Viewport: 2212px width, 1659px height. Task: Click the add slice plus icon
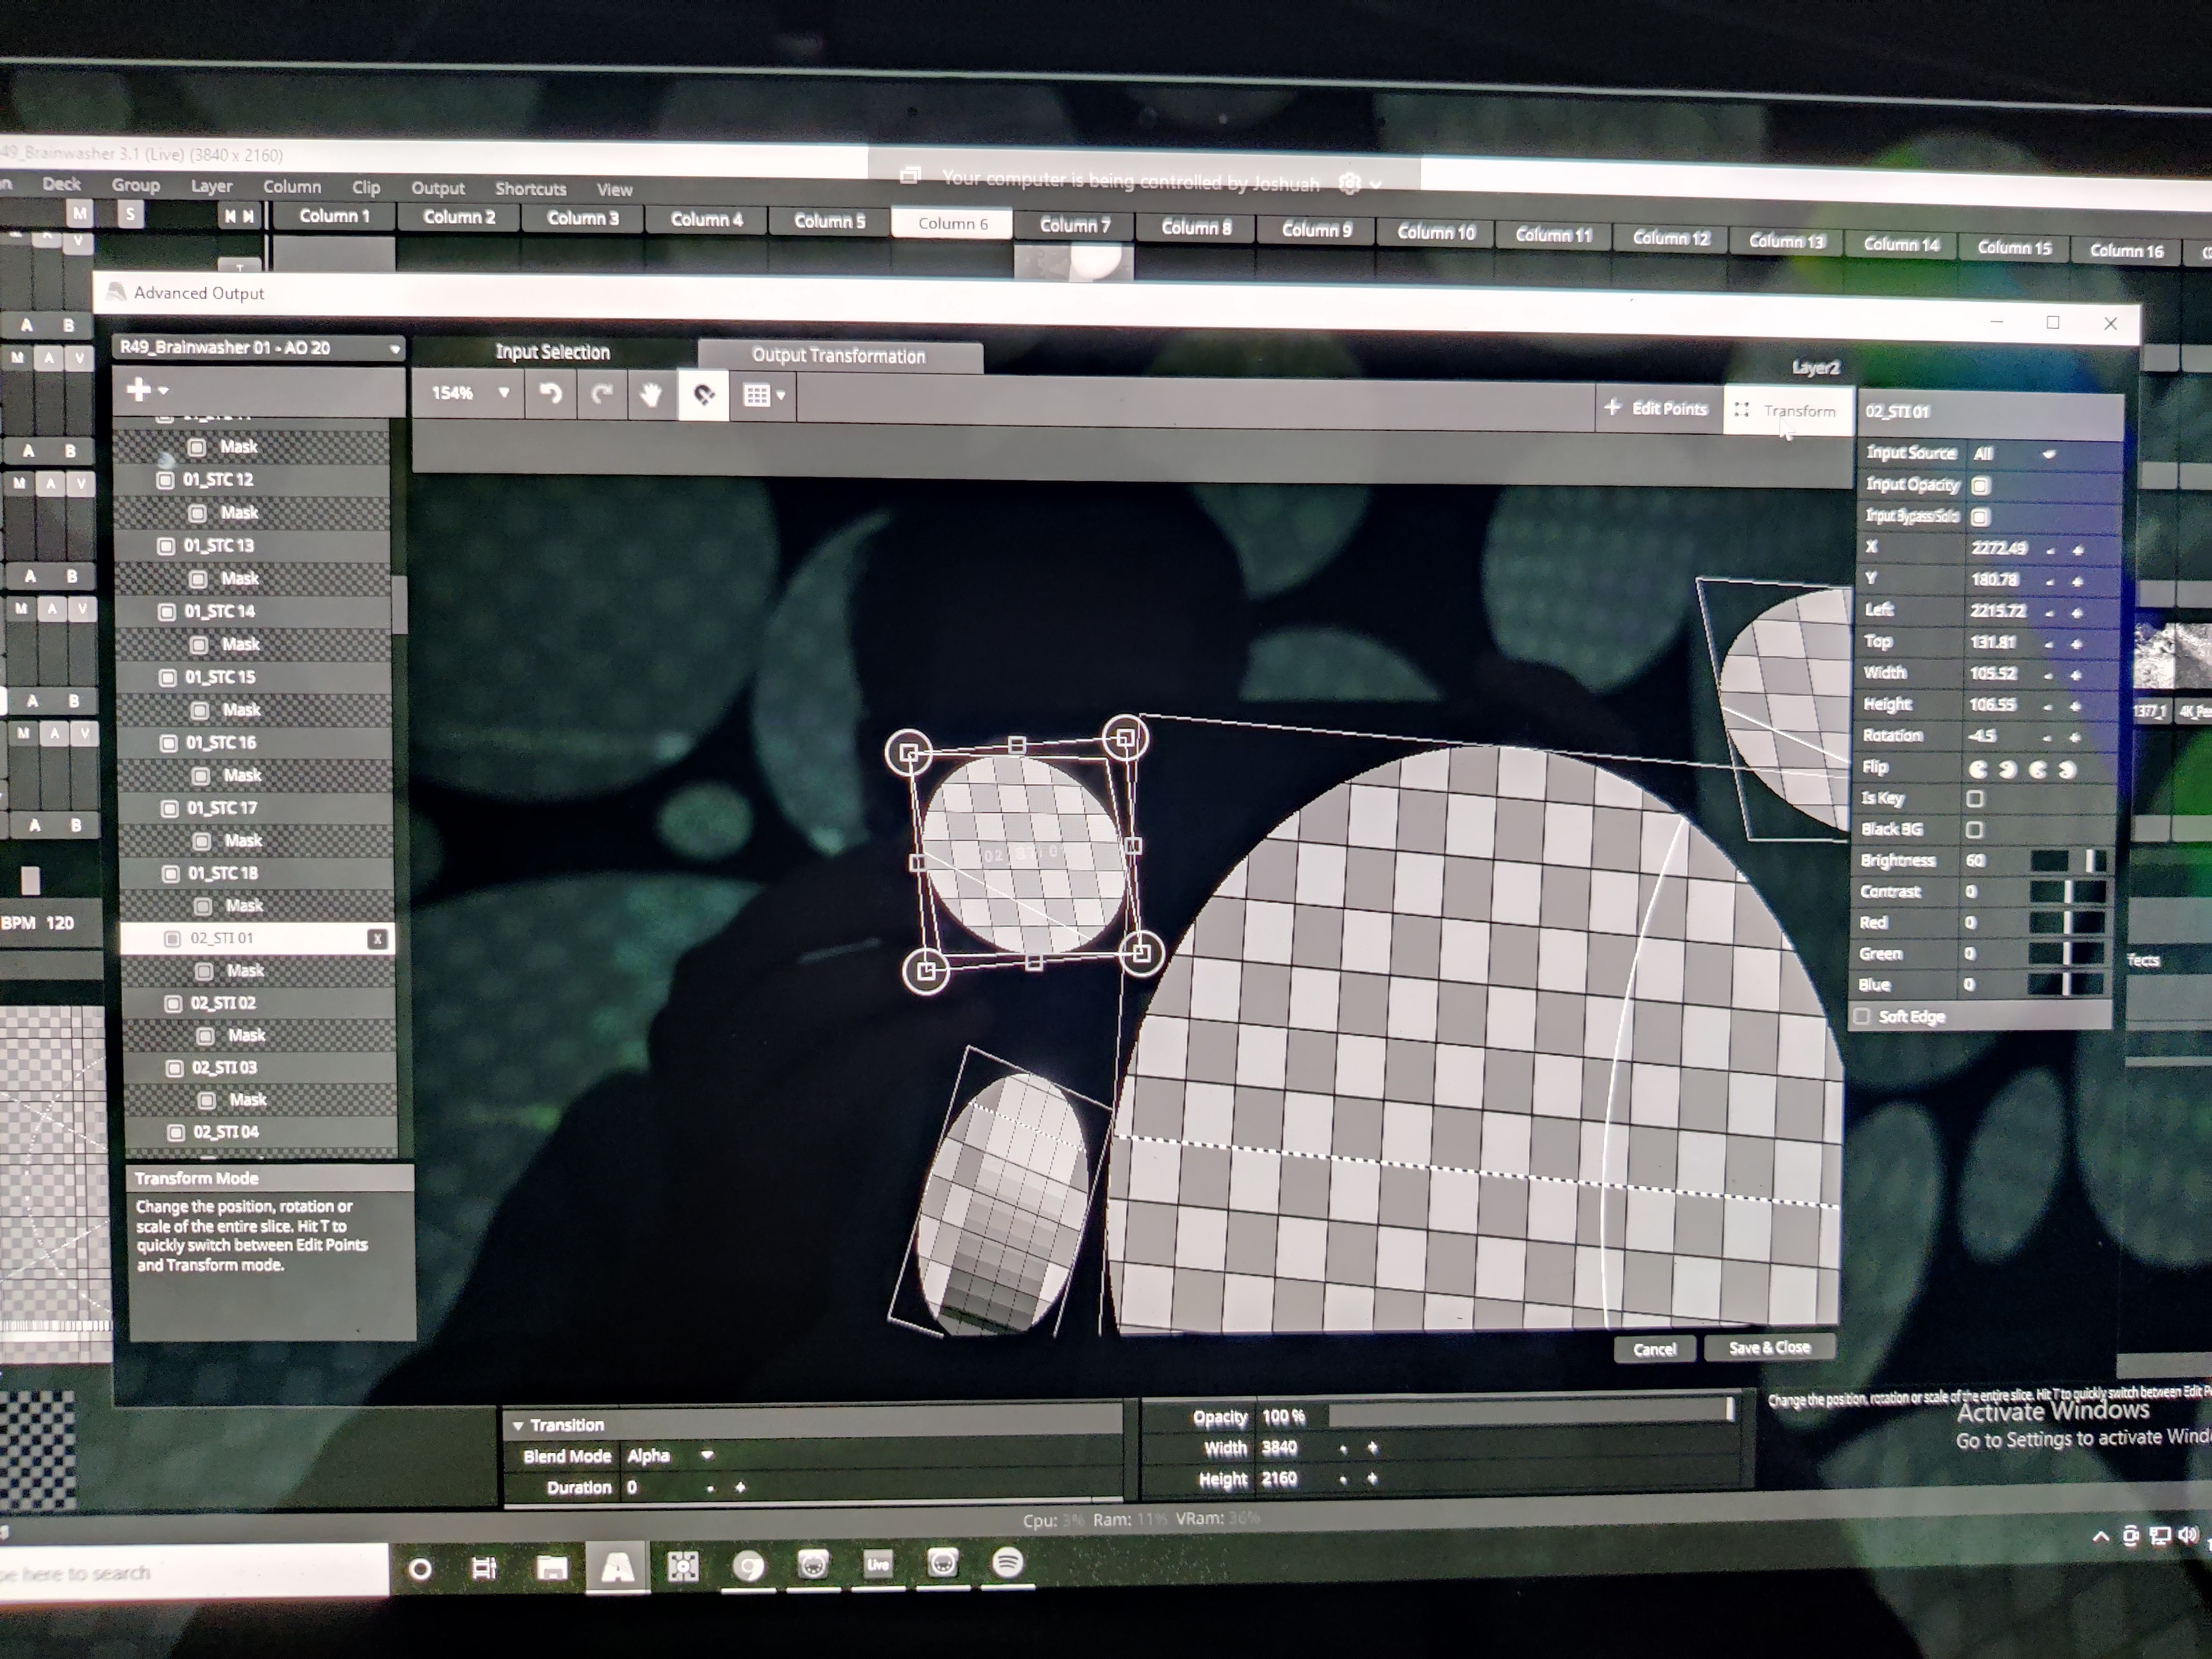[139, 390]
